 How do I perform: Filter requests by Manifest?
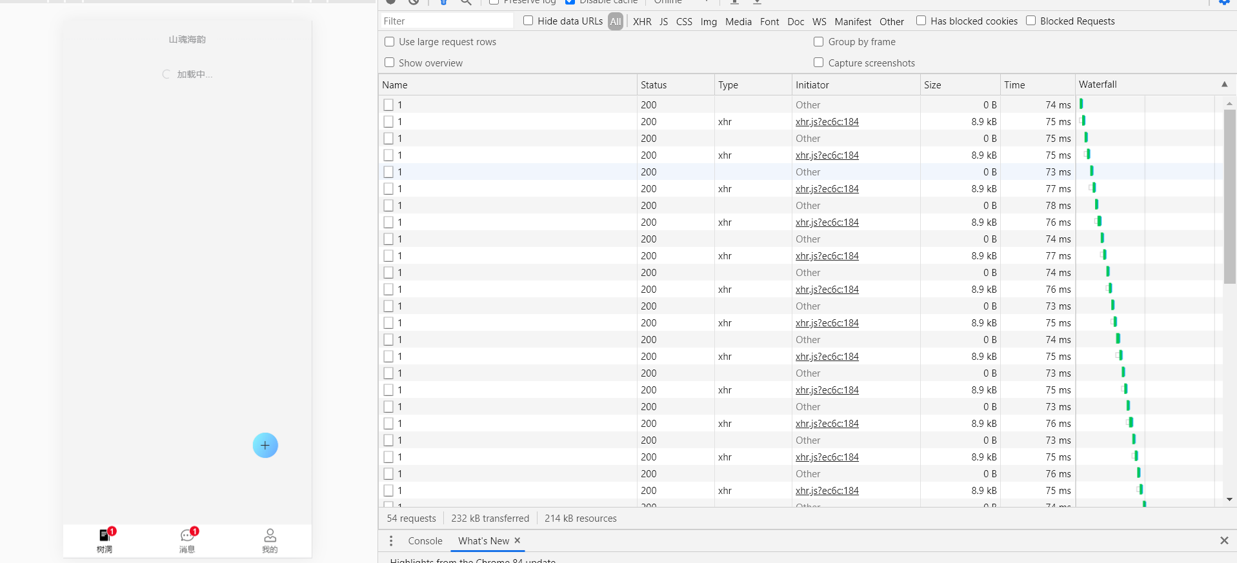pos(852,21)
